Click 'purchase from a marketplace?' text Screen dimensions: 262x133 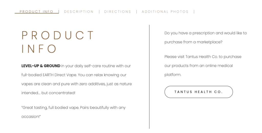tap(193, 42)
